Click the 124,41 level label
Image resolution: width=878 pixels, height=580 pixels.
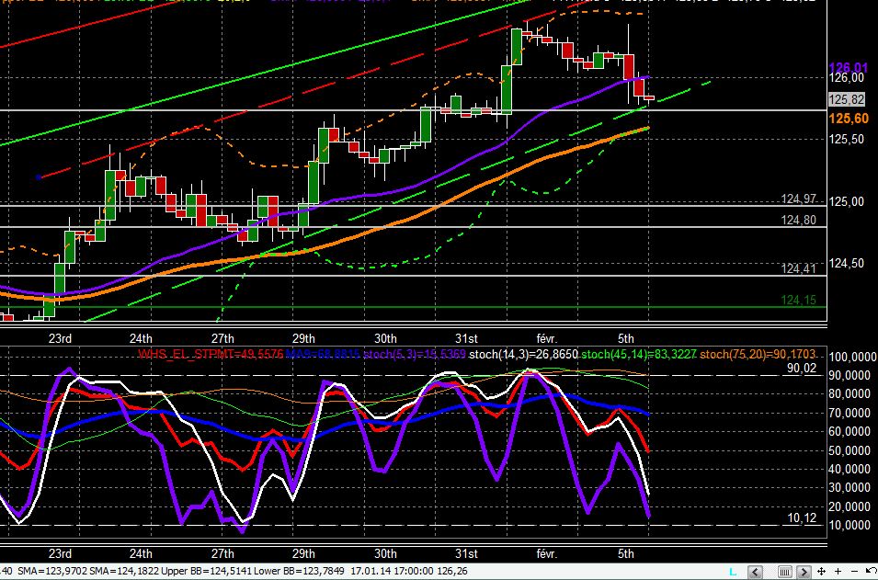pos(799,268)
